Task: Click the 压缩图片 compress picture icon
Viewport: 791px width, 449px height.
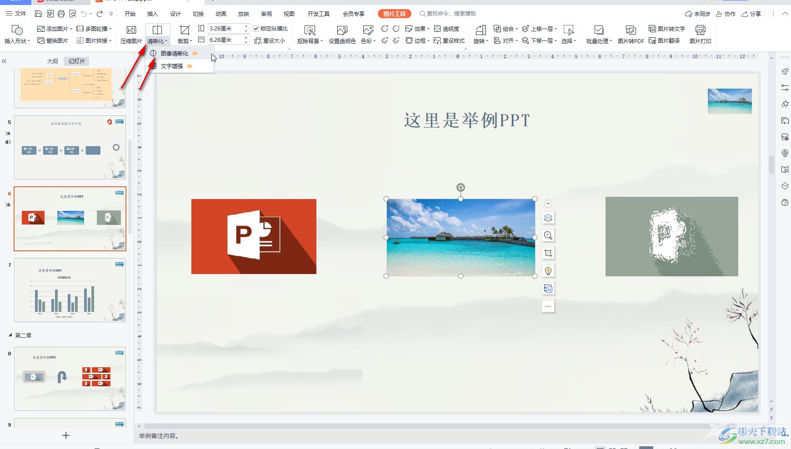Action: 131,30
